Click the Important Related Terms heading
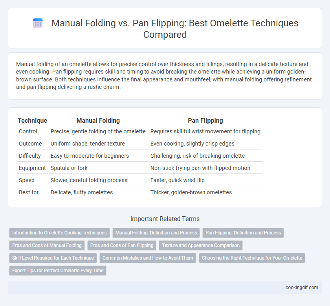The image size is (330, 306). pyautogui.click(x=165, y=219)
